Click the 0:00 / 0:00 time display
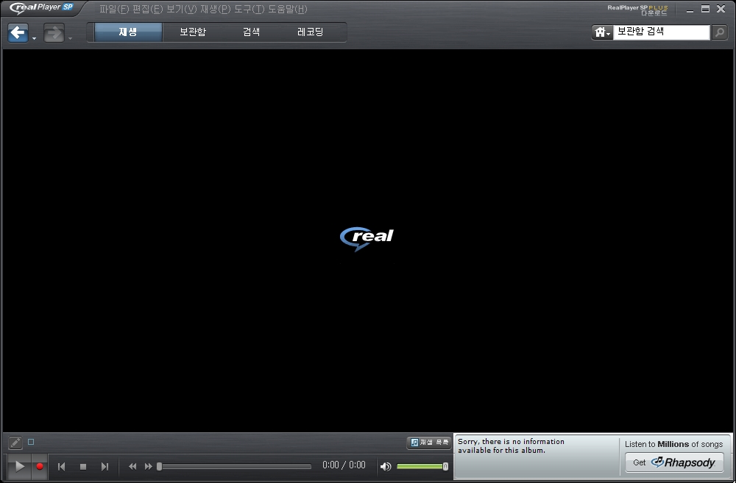This screenshot has height=483, width=736. pyautogui.click(x=344, y=465)
